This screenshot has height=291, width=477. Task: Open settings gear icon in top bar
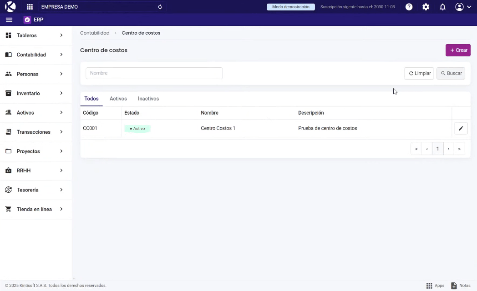426,7
